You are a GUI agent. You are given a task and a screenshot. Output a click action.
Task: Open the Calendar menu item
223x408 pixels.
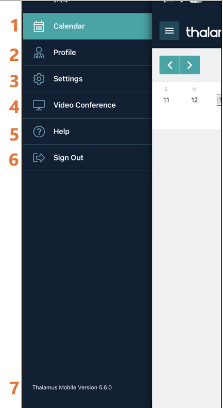[x=88, y=26]
